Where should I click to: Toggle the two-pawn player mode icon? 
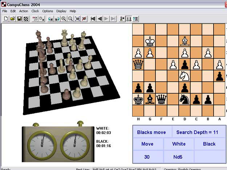129,19
